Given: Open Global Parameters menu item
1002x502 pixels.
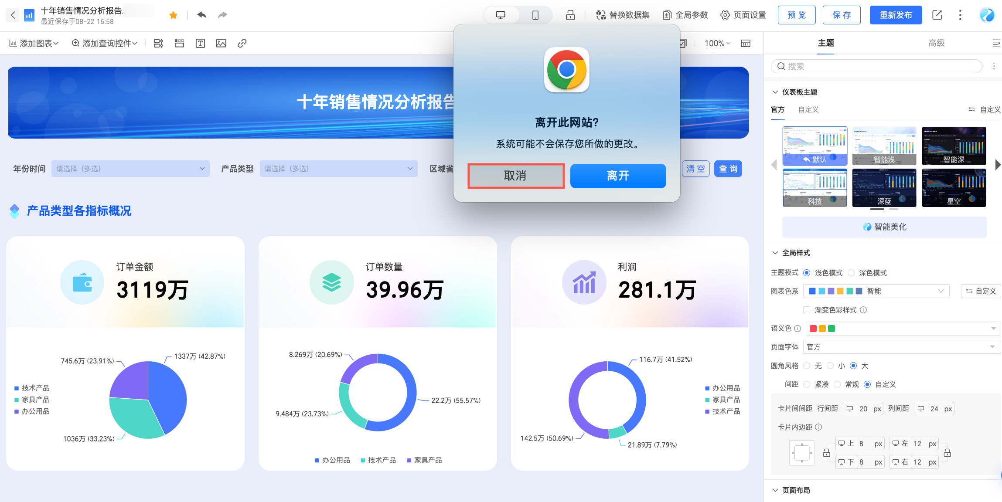Looking at the screenshot, I should click(685, 15).
